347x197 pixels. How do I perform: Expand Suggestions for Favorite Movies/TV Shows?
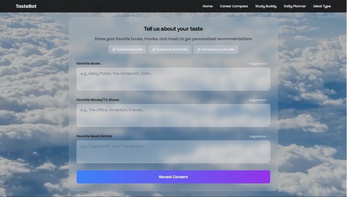[259, 100]
